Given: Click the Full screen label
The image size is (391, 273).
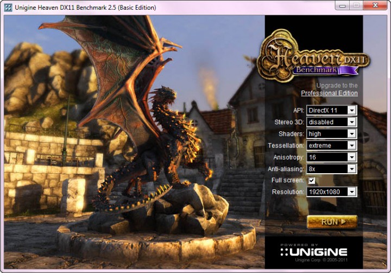Looking at the screenshot, I should click(288, 180).
